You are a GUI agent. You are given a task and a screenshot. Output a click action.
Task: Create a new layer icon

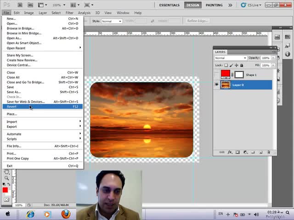point(260,152)
